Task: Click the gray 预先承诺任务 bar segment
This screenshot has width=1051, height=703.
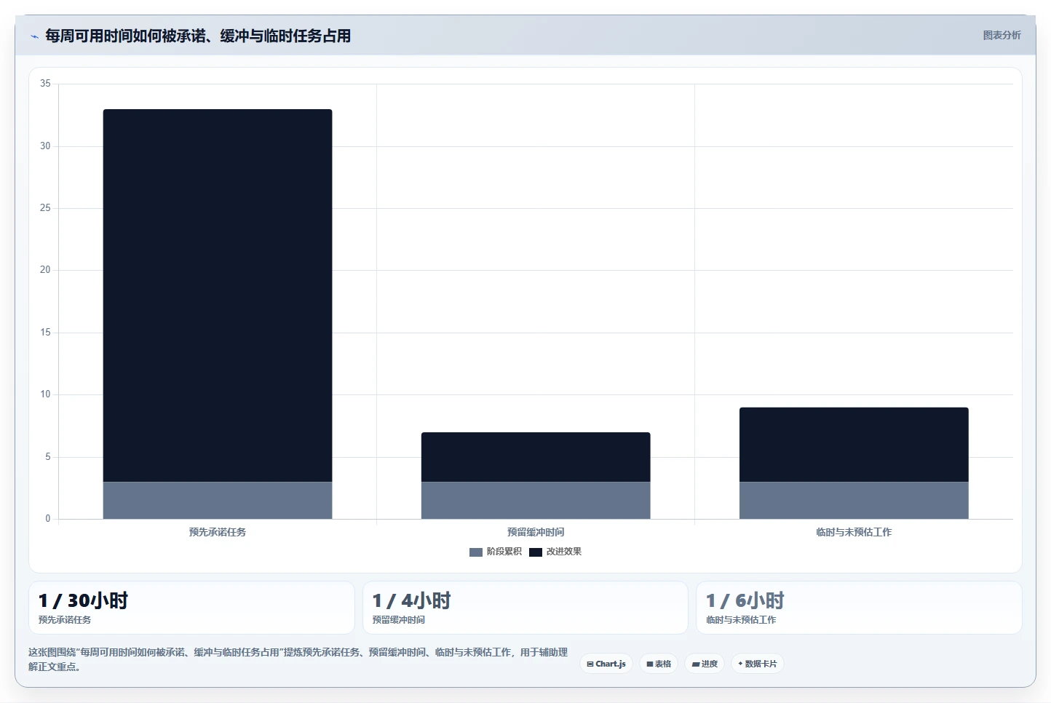Action: coord(218,501)
